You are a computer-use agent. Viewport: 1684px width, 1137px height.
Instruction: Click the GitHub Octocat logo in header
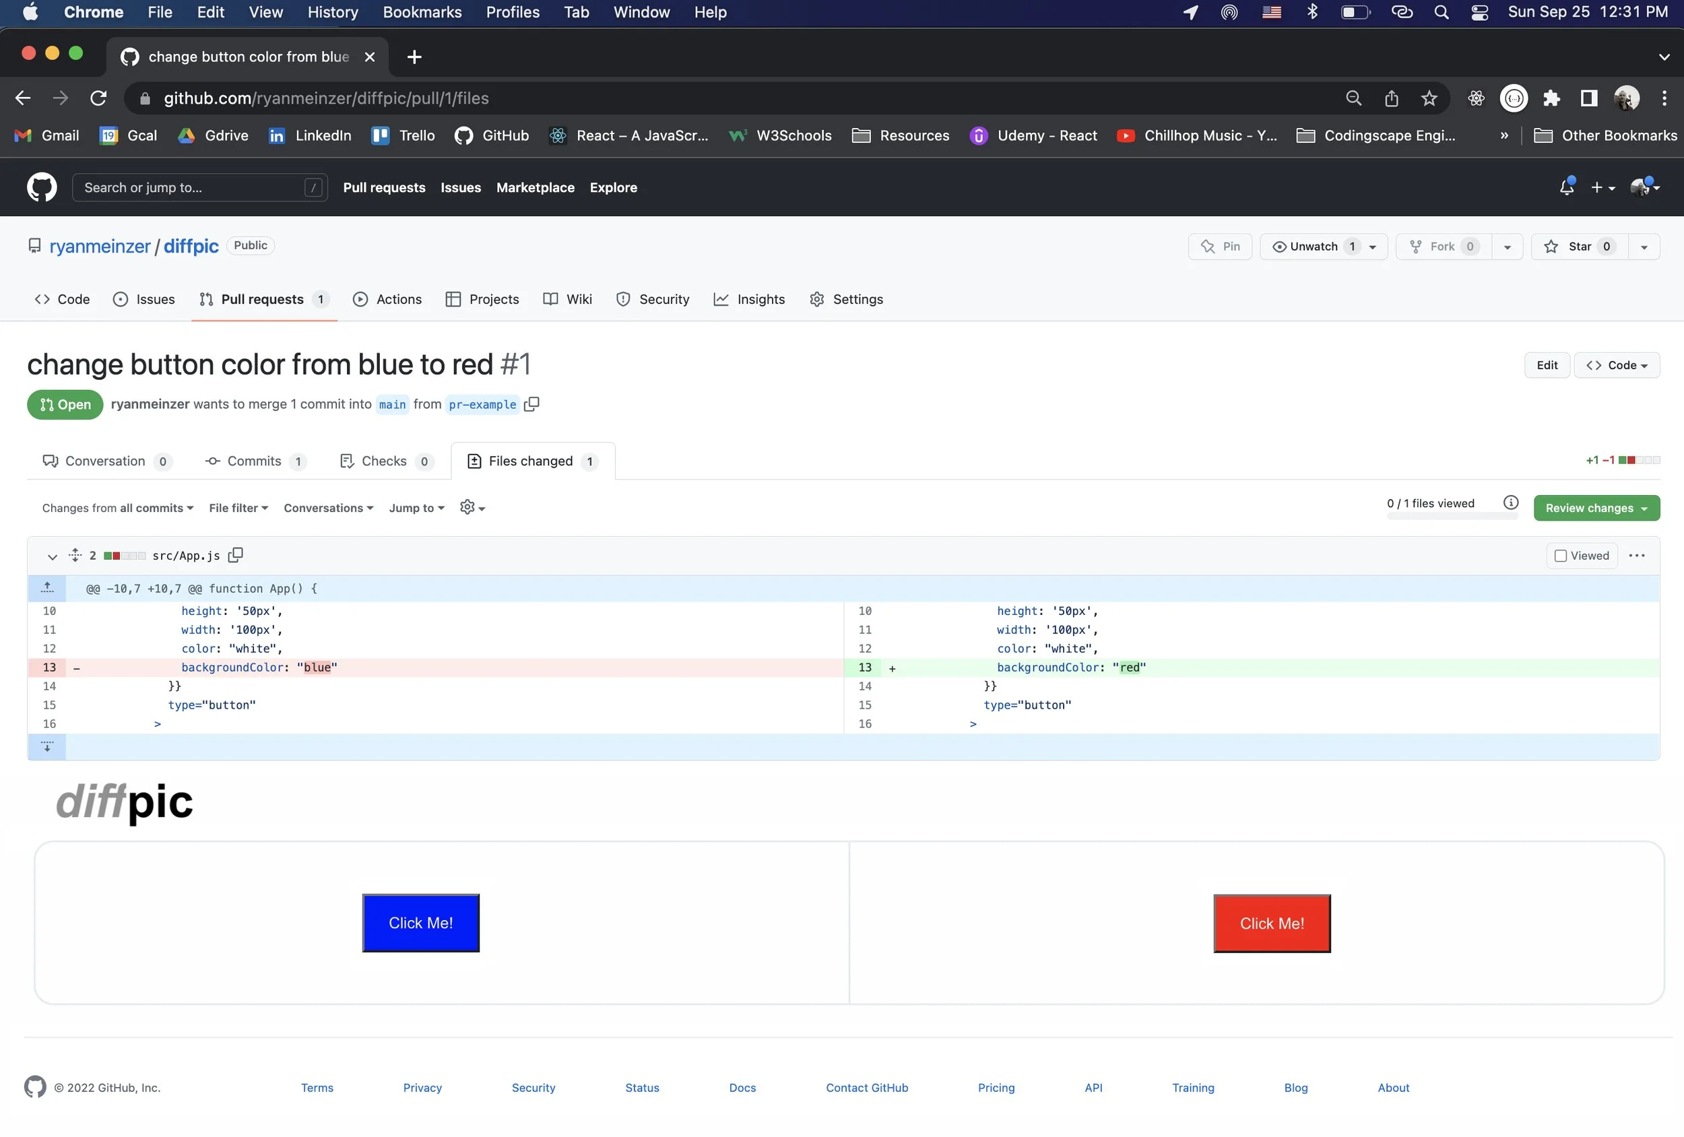(42, 187)
